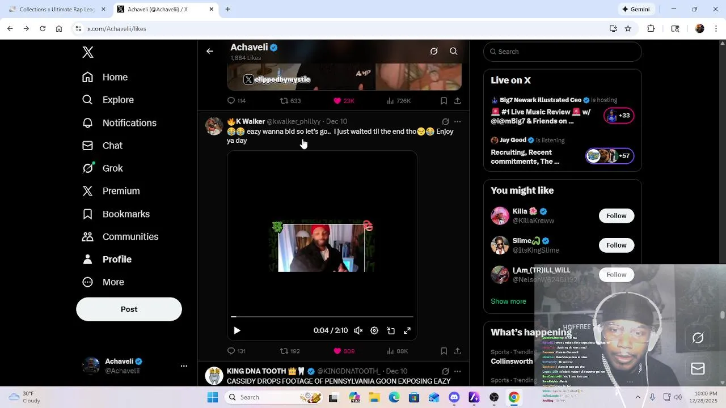Open Windows Start menu

tap(213, 397)
